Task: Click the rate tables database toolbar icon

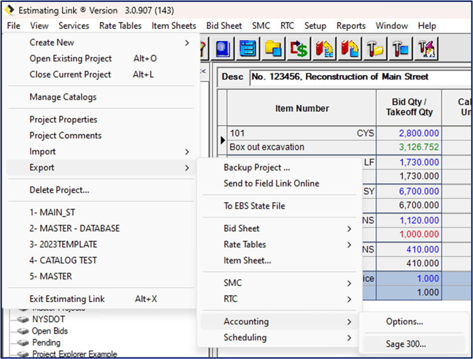Action: [x=247, y=48]
